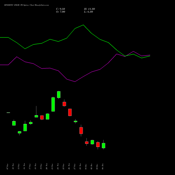This screenshot has width=175, height=175.
Task: Select the high value 'H: 11.30'
Action: (89, 9)
